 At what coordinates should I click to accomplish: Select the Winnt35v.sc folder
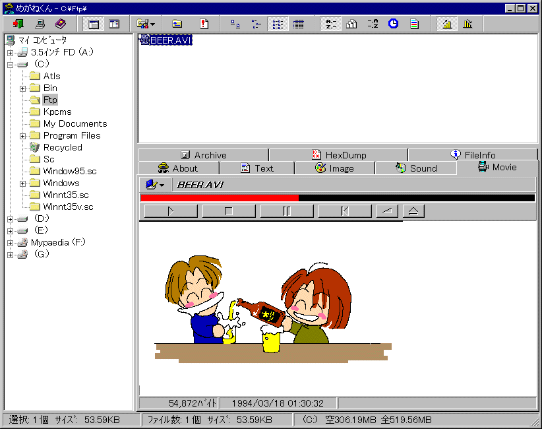[61, 207]
